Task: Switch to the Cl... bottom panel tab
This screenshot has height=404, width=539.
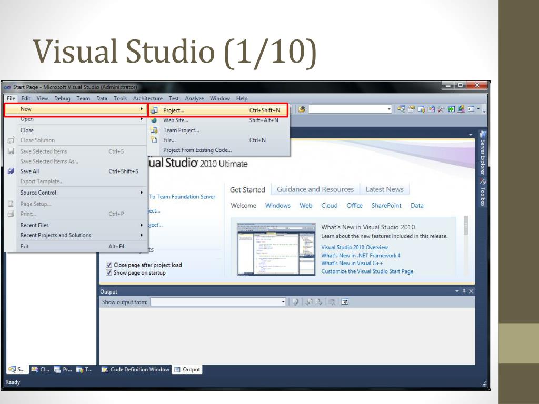Action: tap(40, 370)
